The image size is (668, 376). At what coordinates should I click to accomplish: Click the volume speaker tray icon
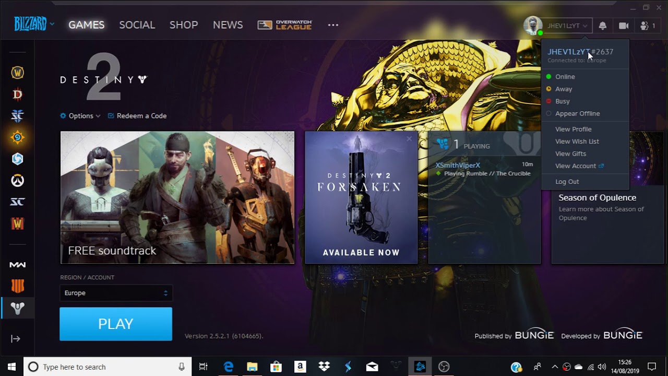click(602, 367)
